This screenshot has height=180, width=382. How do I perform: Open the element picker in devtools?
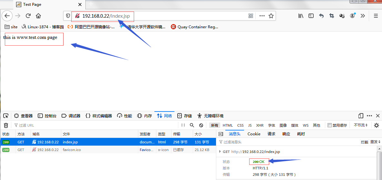(6, 116)
